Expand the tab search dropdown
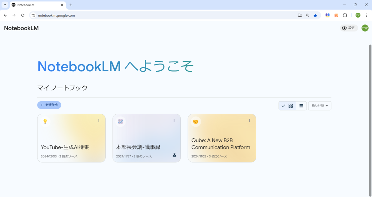 5,5
